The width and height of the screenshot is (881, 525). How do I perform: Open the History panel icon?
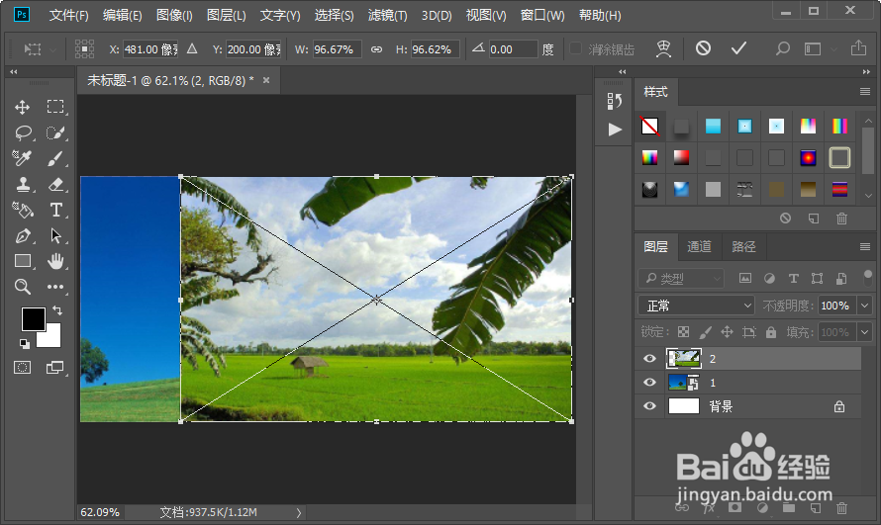[614, 101]
